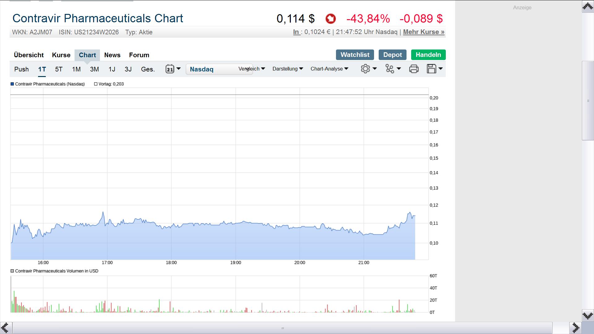Screen dimensions: 594x334
Task: Click the scroll-right arrow at bottom
Action: (575, 328)
